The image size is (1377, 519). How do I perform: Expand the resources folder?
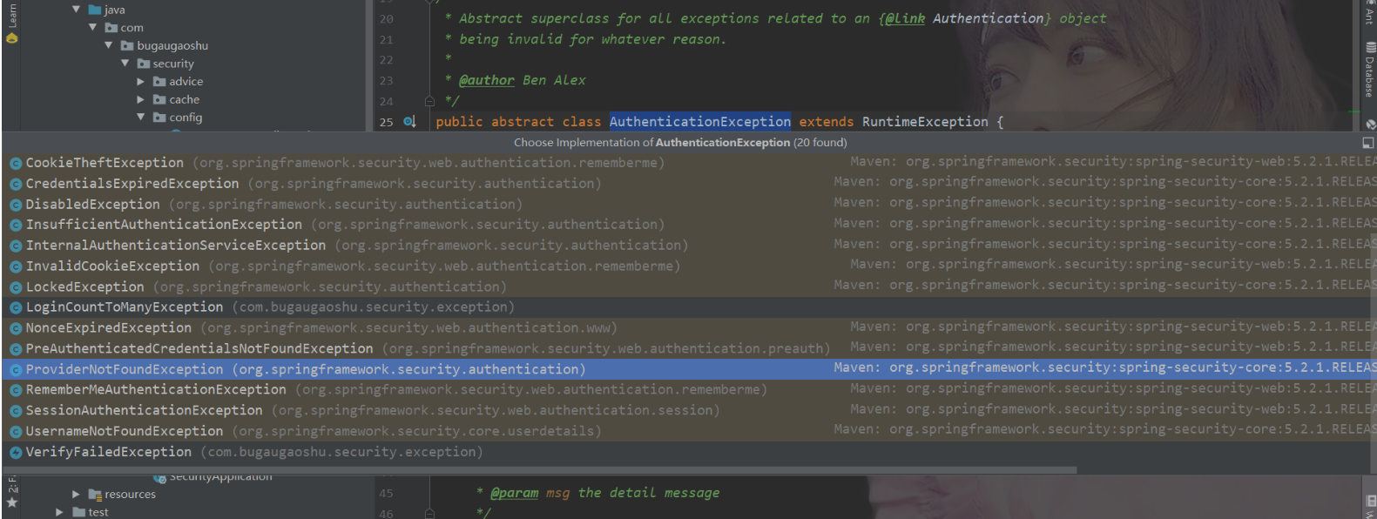point(77,495)
